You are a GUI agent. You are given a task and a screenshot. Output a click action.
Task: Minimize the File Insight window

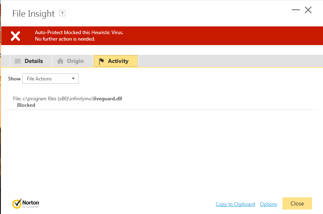pyautogui.click(x=296, y=10)
